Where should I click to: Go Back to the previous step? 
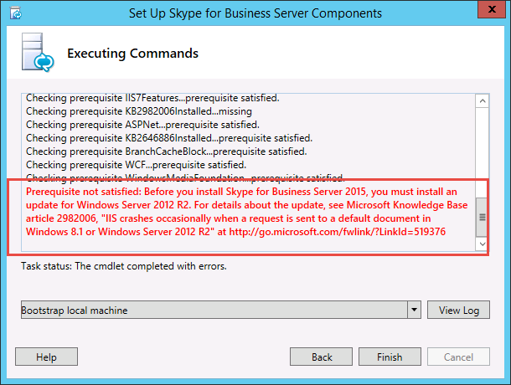(322, 357)
